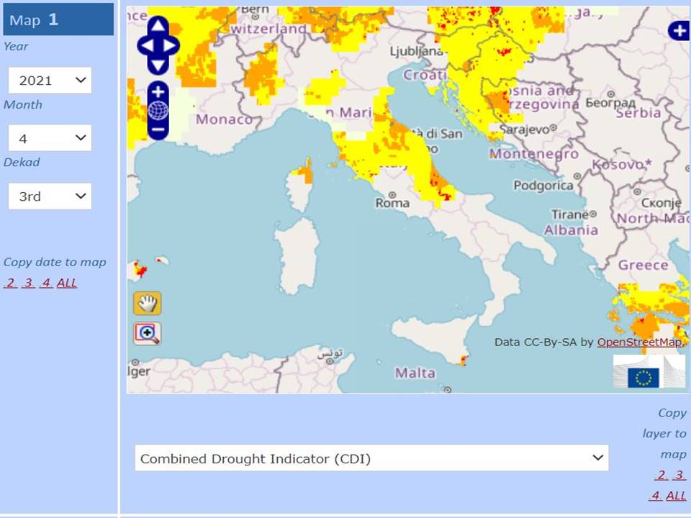Open the Month dropdown showing 4
Image resolution: width=691 pixels, height=518 pixels.
click(x=50, y=137)
